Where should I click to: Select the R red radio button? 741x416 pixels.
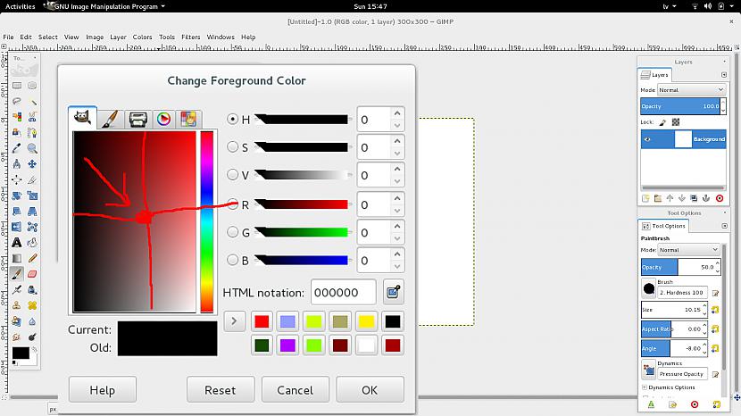click(x=232, y=204)
